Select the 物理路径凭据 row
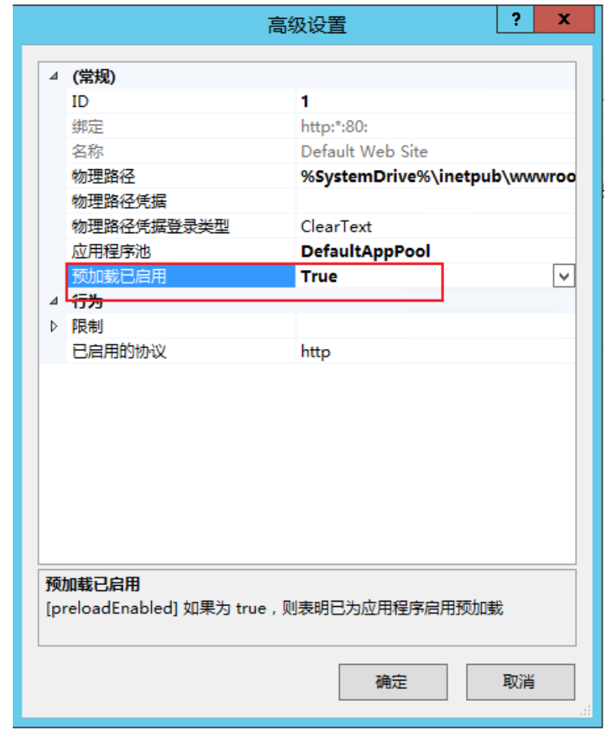The width and height of the screenshot is (605, 734). tap(321, 202)
